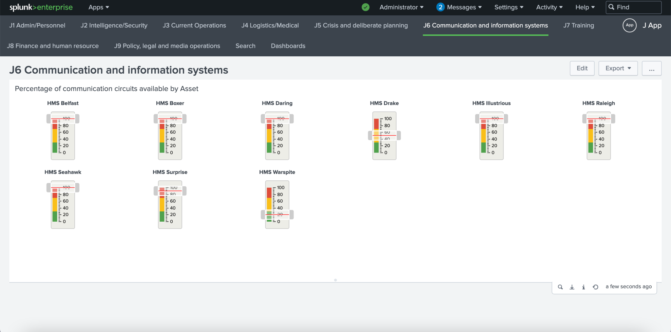Switch to the J3 Current Operations tab
The image size is (671, 332).
tap(194, 25)
